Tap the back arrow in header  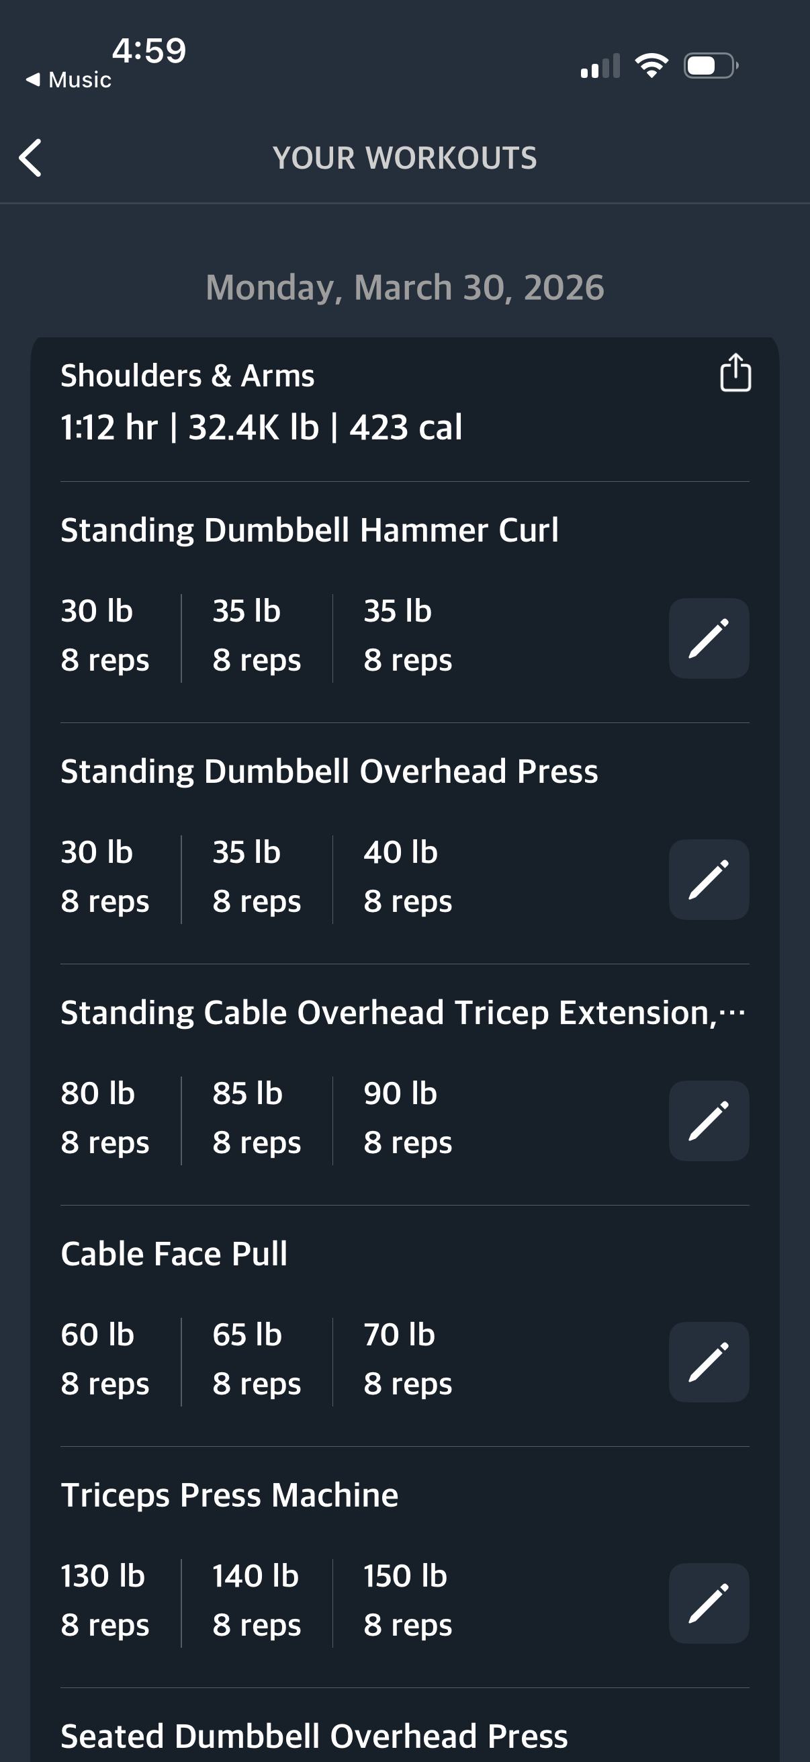tap(31, 158)
